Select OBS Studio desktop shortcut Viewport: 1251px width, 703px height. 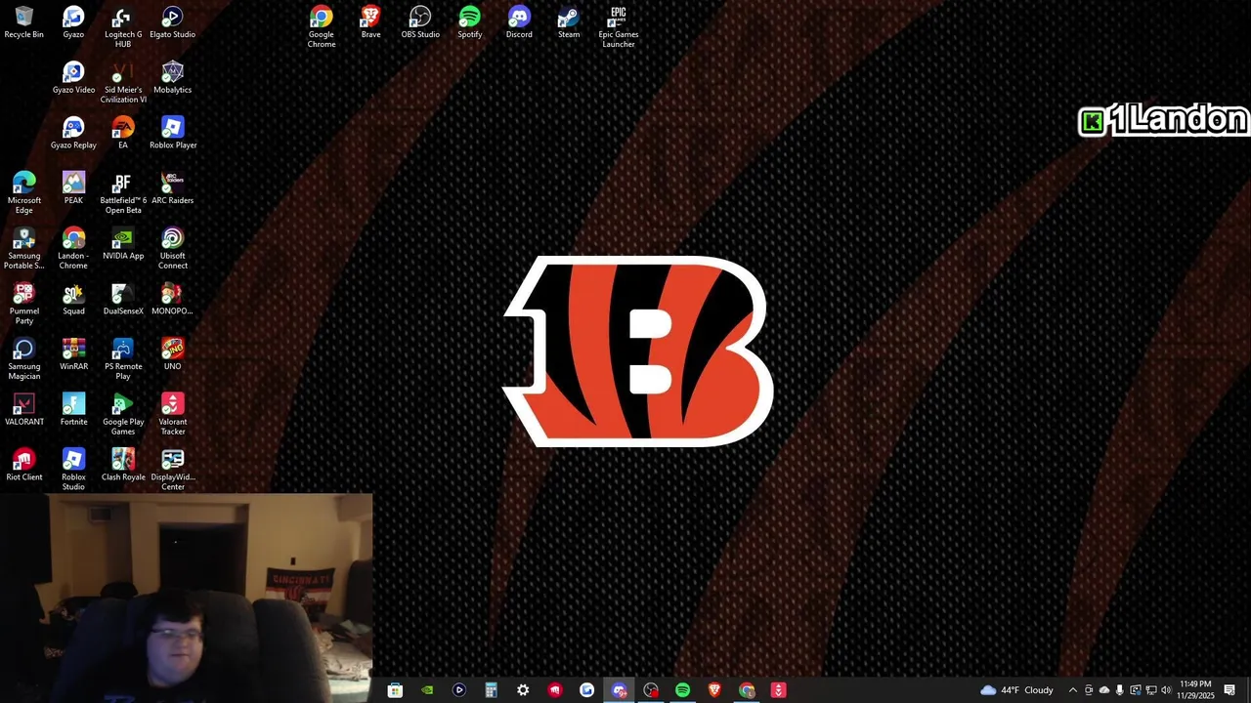point(420,22)
